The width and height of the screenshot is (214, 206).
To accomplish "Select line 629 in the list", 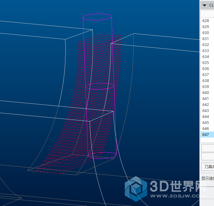I will (207, 27).
